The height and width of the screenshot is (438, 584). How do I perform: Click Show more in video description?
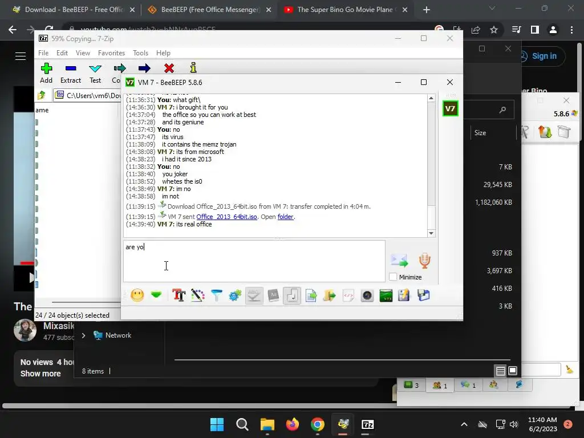click(x=40, y=374)
